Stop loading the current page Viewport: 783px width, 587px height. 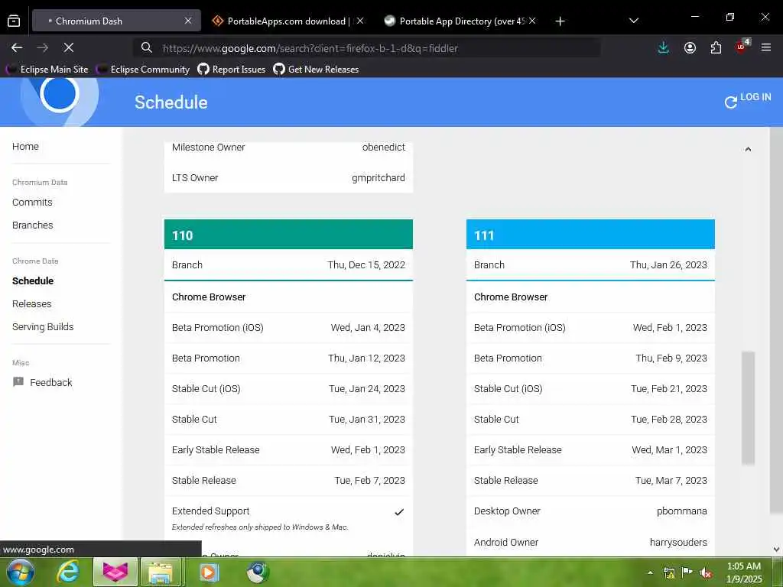tap(68, 48)
